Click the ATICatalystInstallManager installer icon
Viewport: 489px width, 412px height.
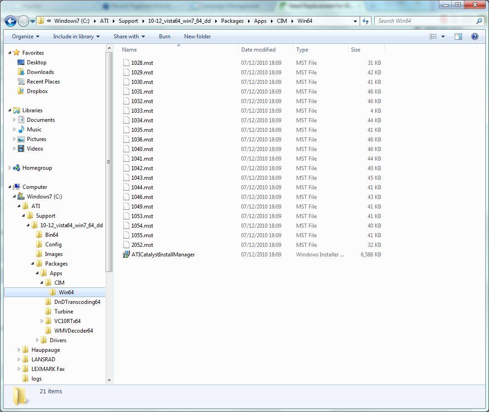pos(126,255)
